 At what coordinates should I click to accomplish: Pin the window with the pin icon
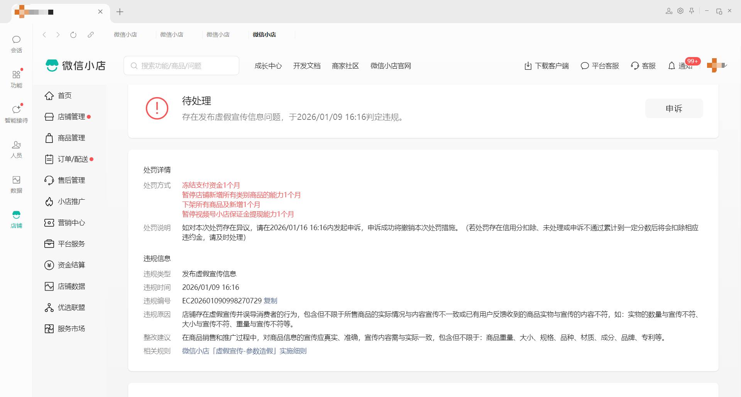click(692, 11)
